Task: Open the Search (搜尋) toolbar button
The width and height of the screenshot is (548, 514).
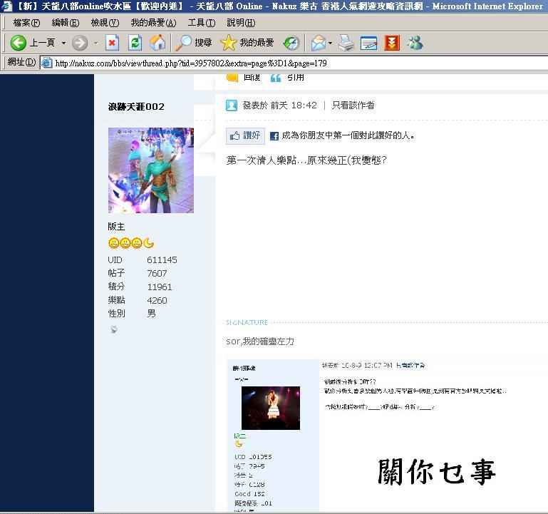Action: click(194, 43)
